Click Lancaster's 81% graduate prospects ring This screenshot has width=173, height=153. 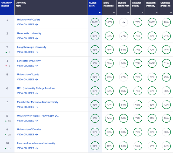click(x=166, y=63)
